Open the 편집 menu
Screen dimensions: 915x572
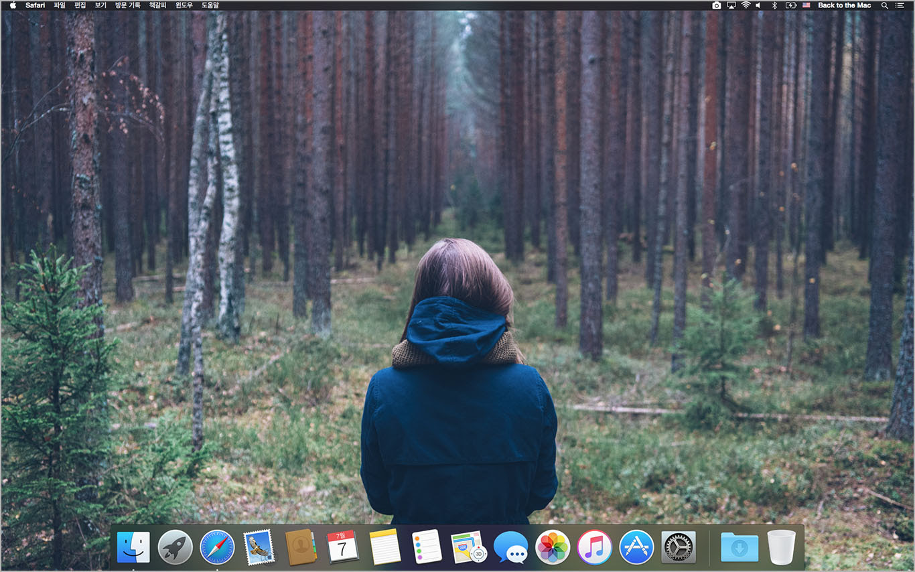(x=80, y=5)
